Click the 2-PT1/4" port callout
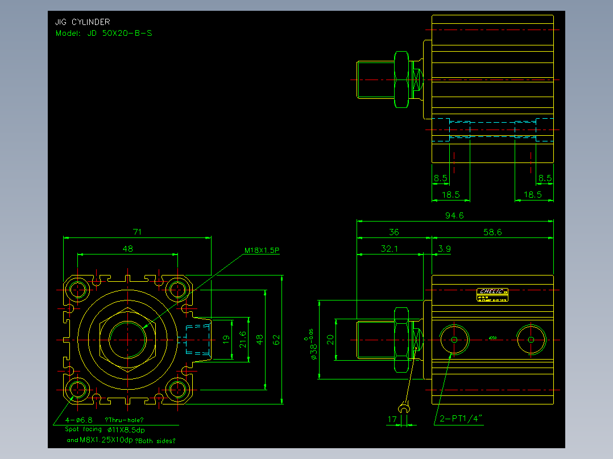Screen dimensions: 613x459 click(461, 419)
